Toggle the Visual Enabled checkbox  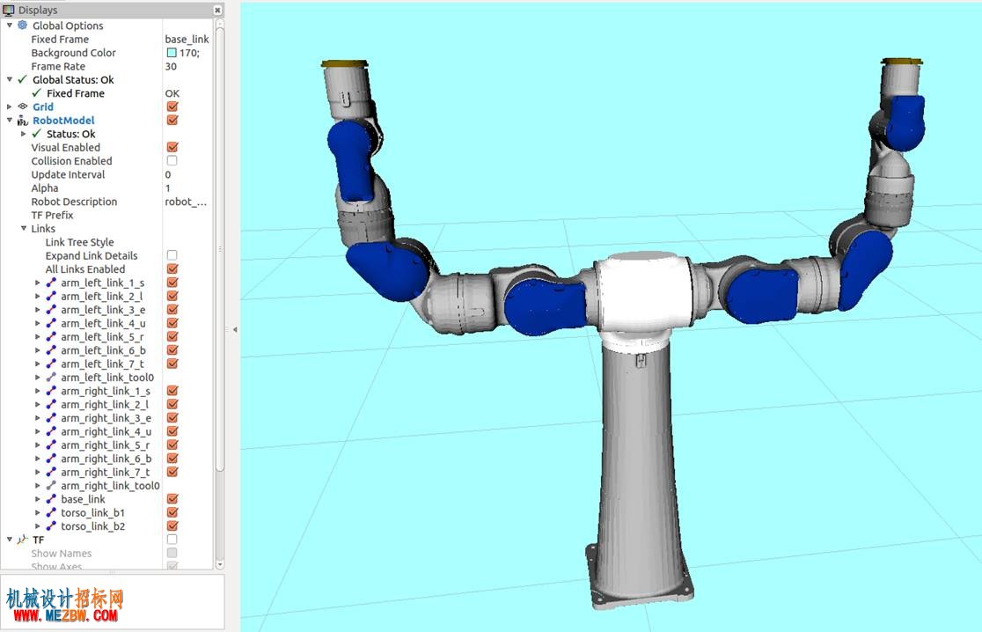172,147
